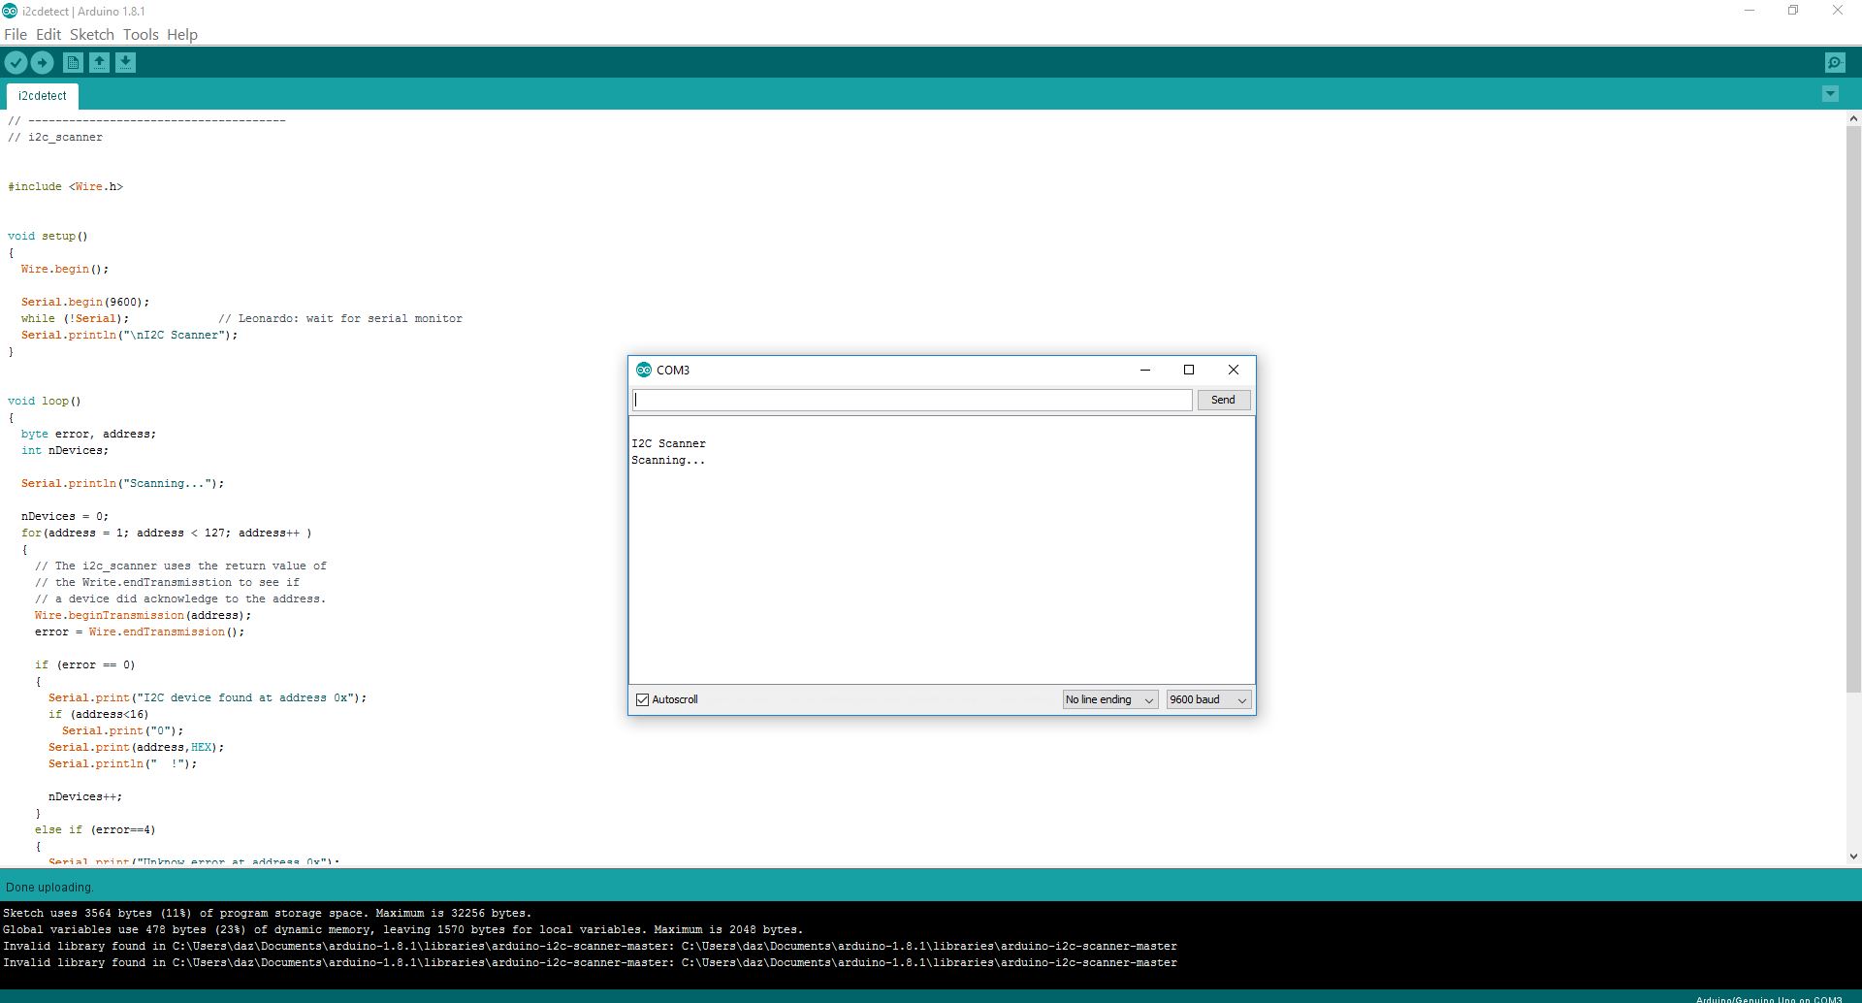Image resolution: width=1862 pixels, height=1003 pixels.
Task: Minimize the Arduino IDE main window
Action: (1750, 11)
